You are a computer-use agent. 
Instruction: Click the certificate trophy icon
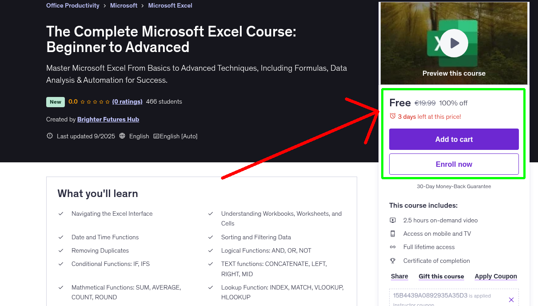click(x=393, y=261)
